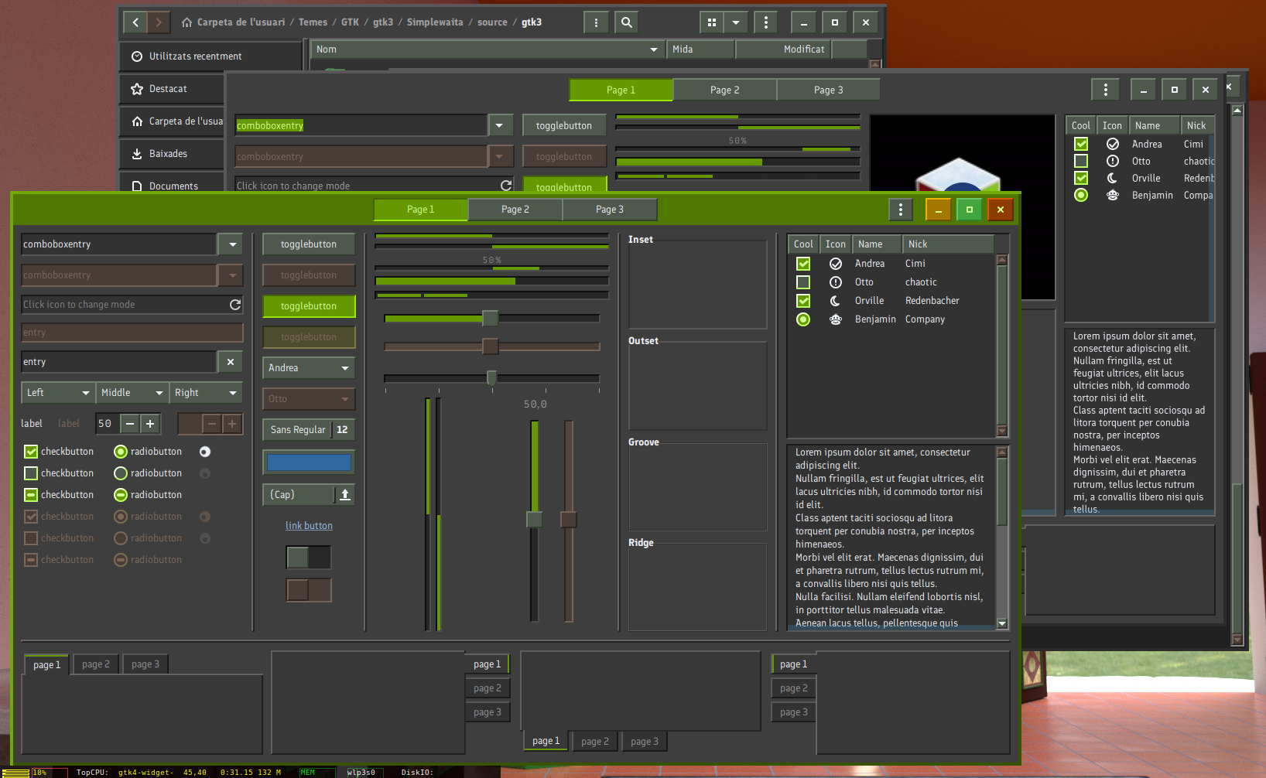Click the link button hyperlink
Viewport: 1266px width, 778px height.
[309, 526]
